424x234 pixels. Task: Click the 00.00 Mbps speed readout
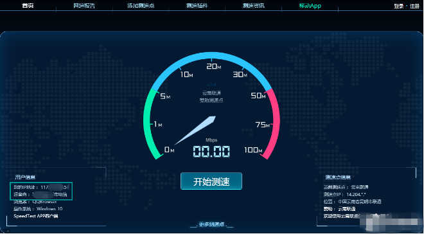click(211, 152)
